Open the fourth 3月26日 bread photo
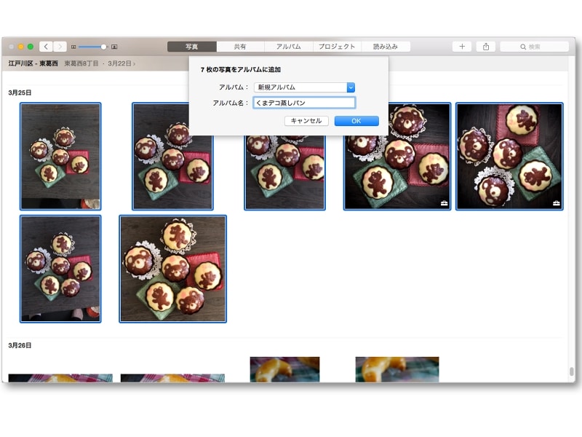 point(397,369)
